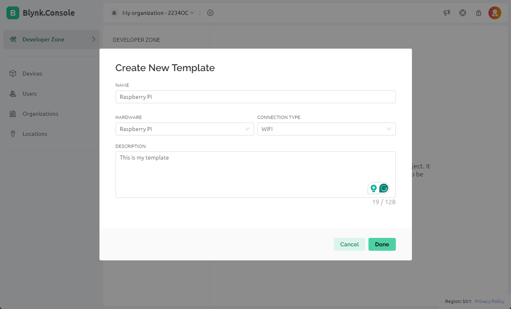
Task: Open the help lifebuoy icon
Action: pyautogui.click(x=463, y=13)
